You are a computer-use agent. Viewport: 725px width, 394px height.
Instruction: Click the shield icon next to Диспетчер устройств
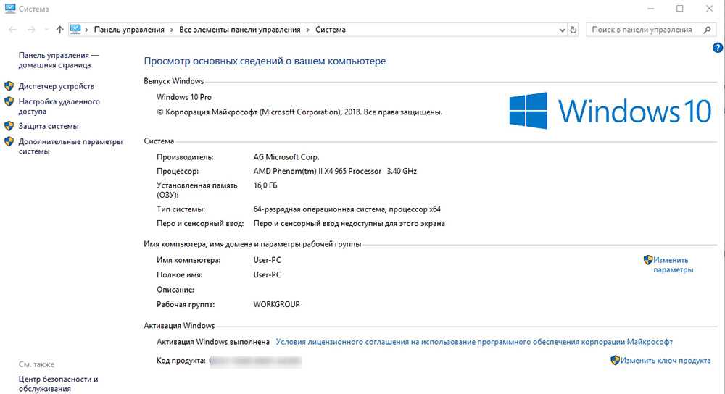(9, 86)
